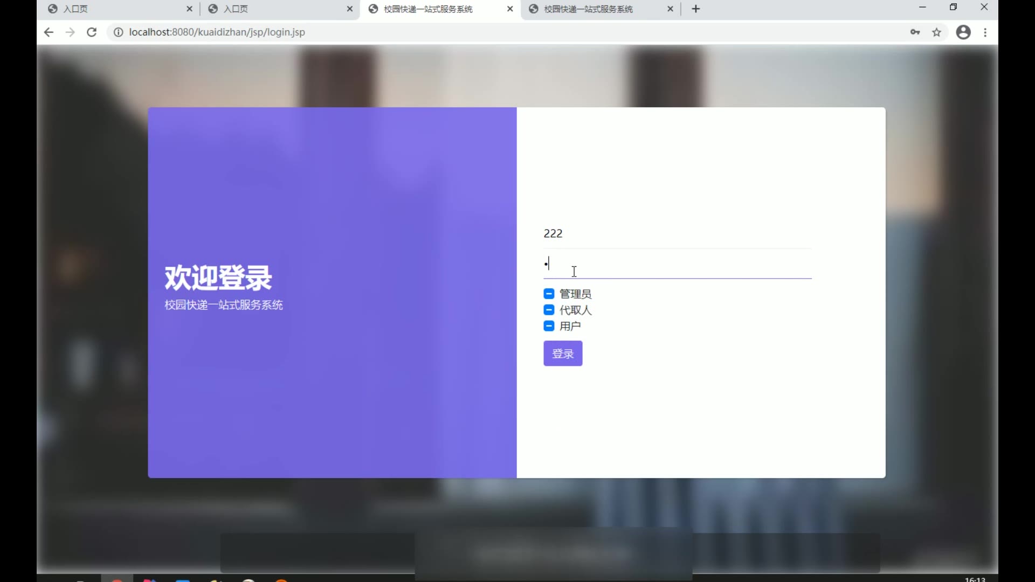Focus the password input field

pyautogui.click(x=677, y=264)
